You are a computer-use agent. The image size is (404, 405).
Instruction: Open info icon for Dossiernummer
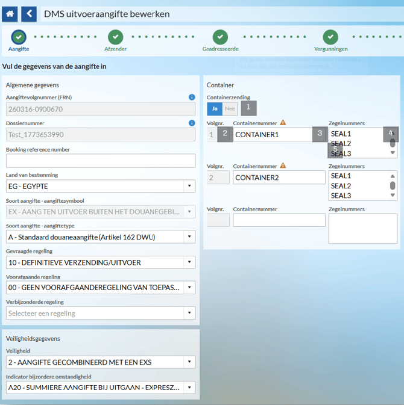tap(192, 123)
